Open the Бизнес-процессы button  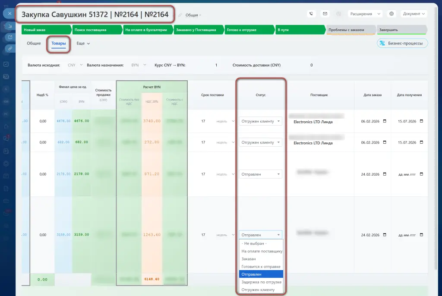pyautogui.click(x=402, y=43)
